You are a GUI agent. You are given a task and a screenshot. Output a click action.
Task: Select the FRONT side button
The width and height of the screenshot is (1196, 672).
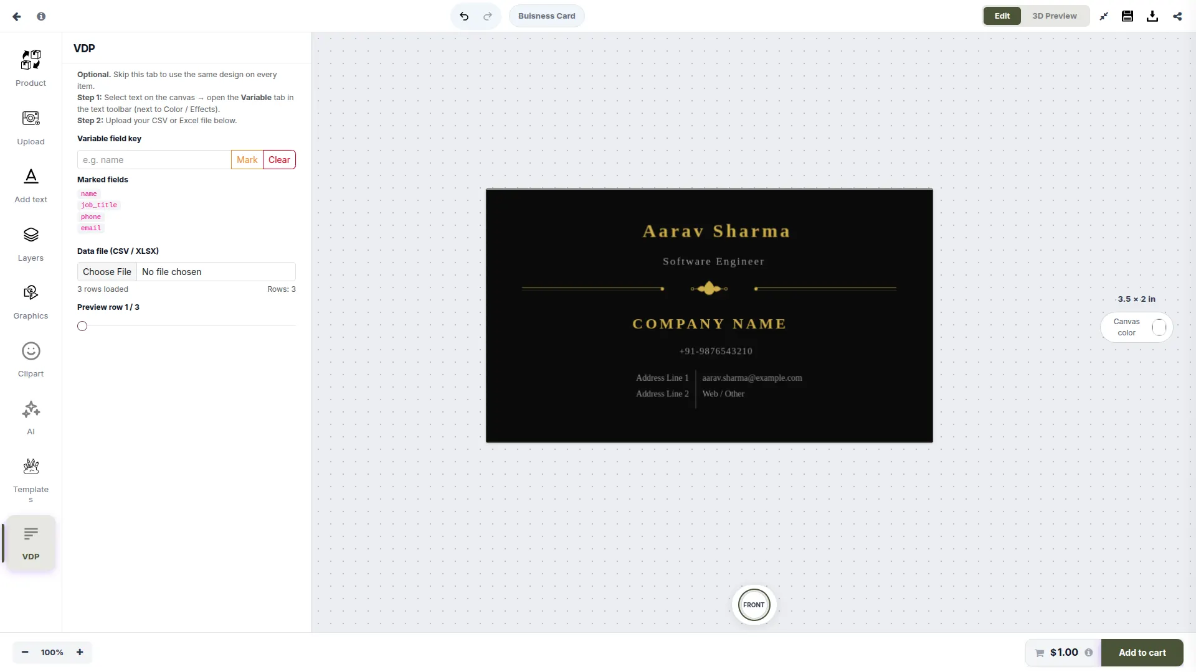[x=754, y=605]
